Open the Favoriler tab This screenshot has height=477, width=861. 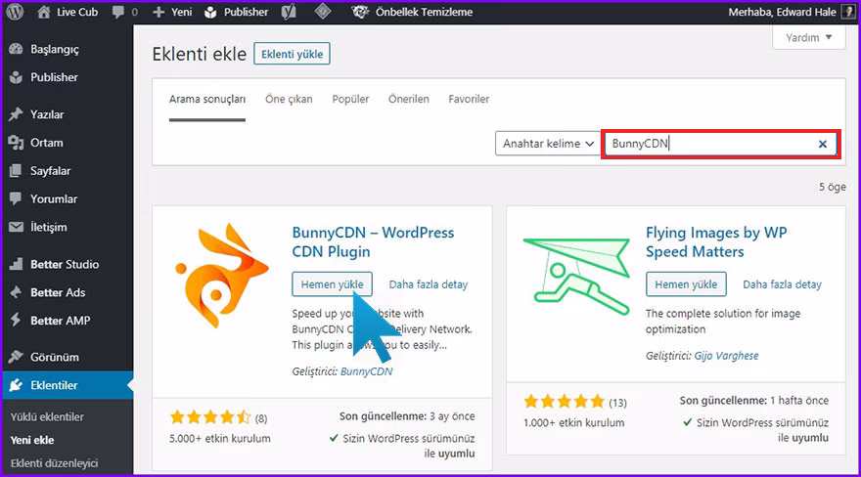pos(469,100)
